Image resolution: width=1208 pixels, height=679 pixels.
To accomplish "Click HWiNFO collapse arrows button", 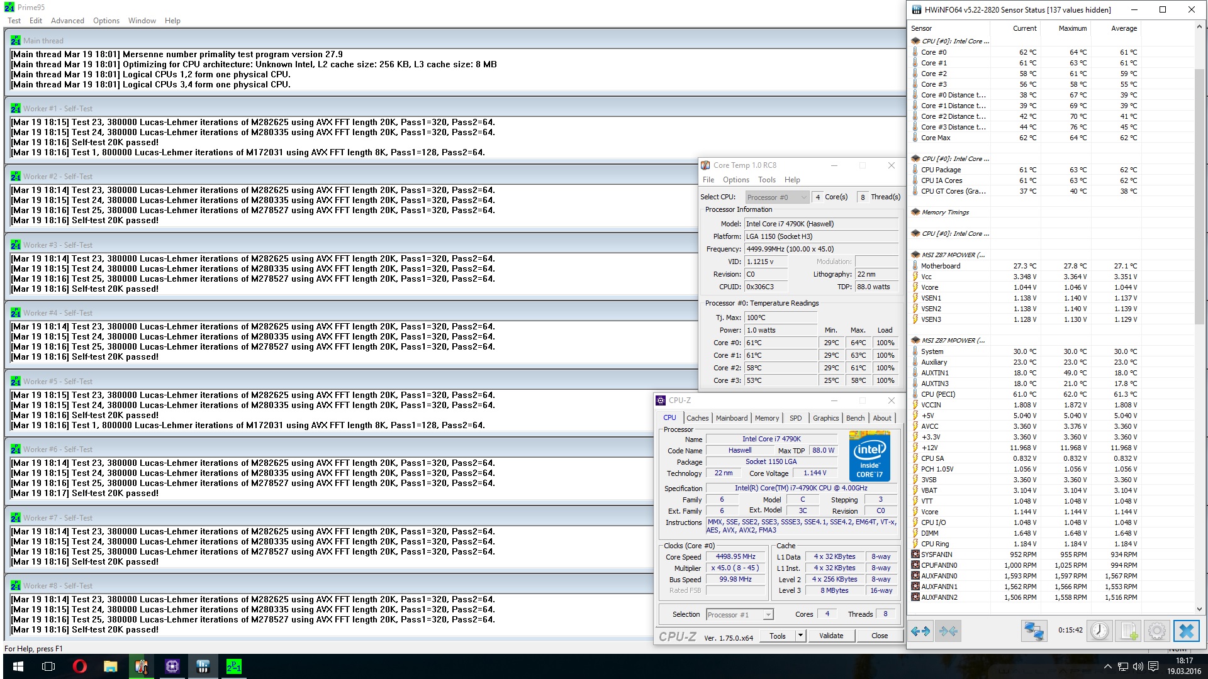I will pos(948,631).
